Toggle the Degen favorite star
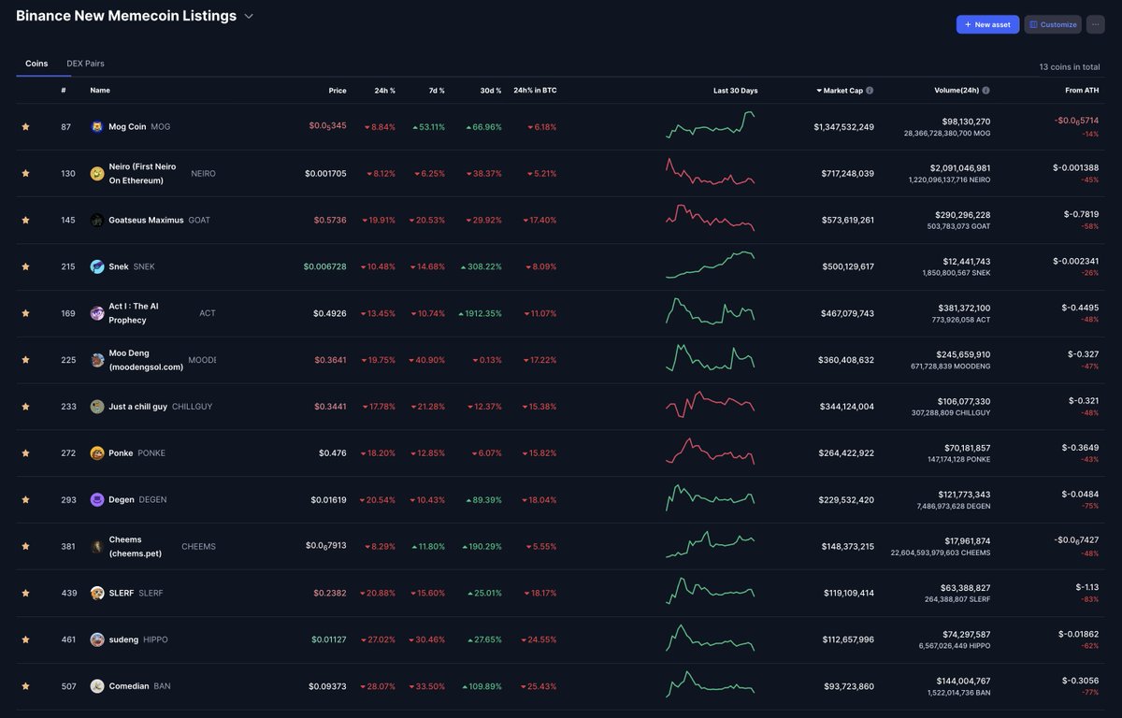 (25, 500)
